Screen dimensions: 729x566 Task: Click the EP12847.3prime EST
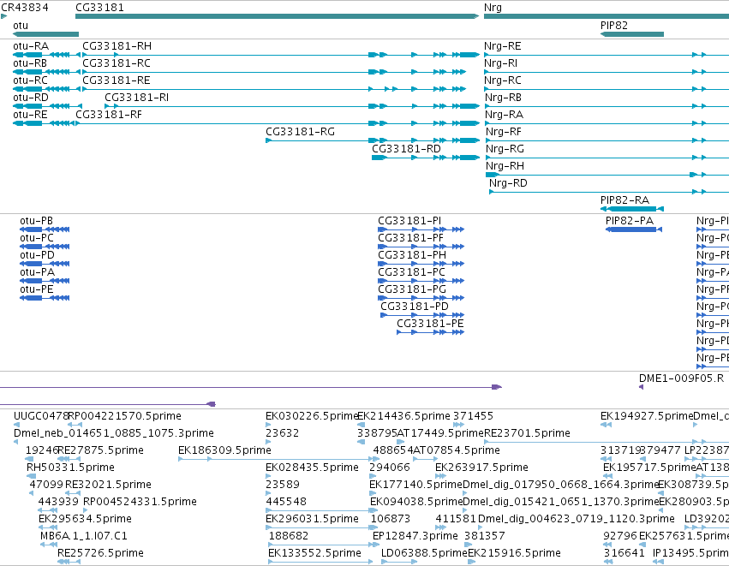376,545
